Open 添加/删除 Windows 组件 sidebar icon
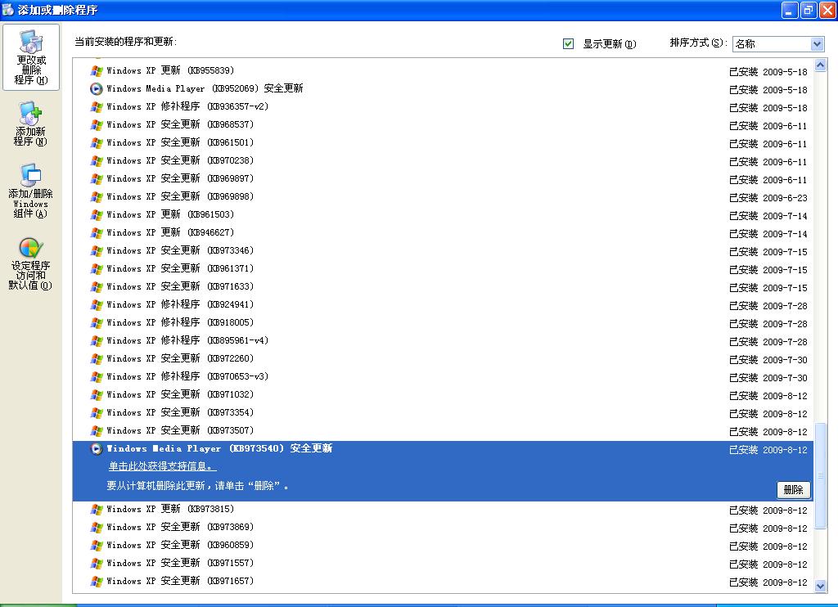The image size is (838, 607). pos(31,191)
